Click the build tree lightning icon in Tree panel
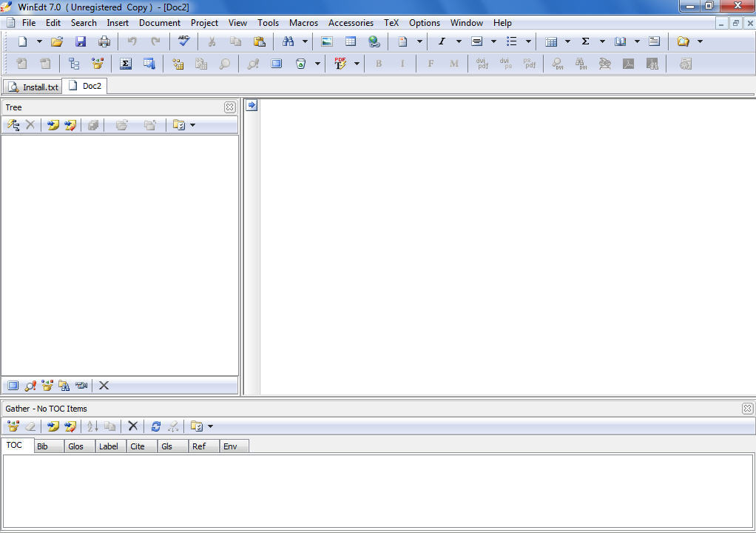 (x=13, y=125)
